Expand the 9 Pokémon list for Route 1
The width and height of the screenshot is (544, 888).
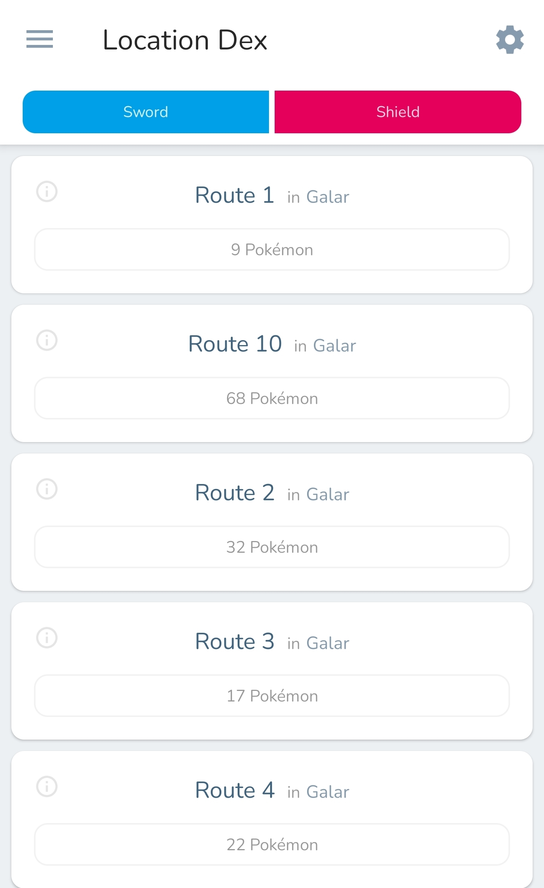pos(272,250)
